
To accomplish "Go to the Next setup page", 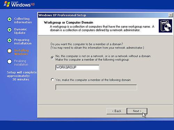I will point(137,111).
